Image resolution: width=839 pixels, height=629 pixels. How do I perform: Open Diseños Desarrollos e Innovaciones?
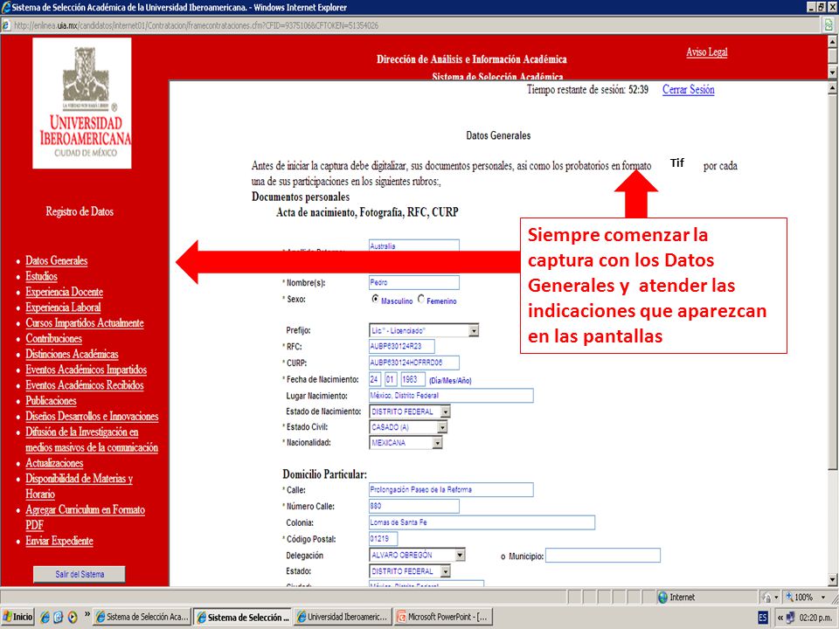click(x=92, y=416)
